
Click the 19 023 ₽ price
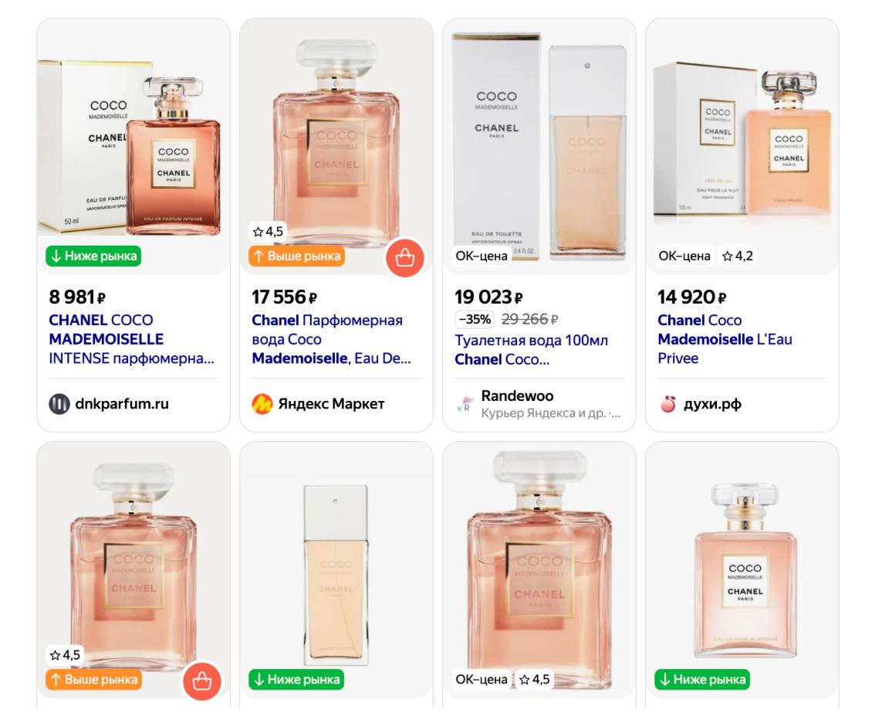488,297
